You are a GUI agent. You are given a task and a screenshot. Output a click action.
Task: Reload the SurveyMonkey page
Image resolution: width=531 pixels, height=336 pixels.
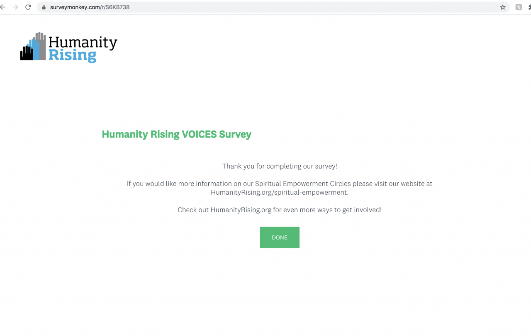(28, 7)
